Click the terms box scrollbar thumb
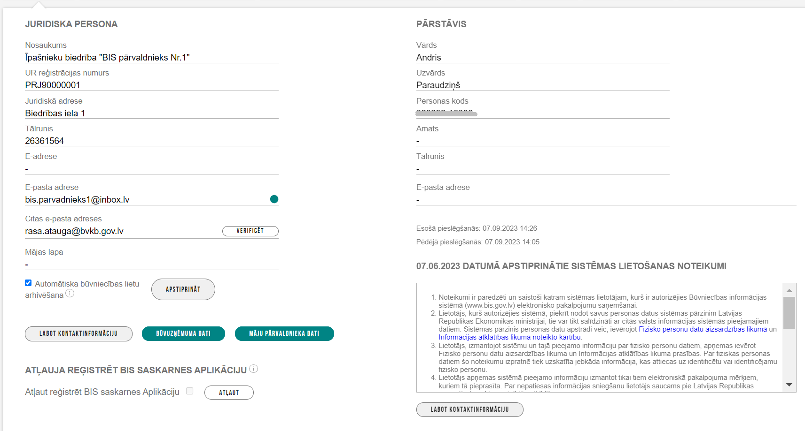Screen dimensions: 805x431 [789, 313]
